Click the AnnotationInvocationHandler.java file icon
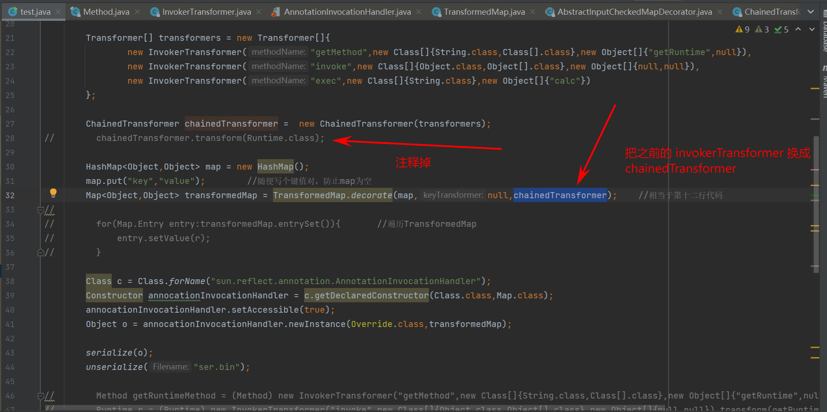 275,12
